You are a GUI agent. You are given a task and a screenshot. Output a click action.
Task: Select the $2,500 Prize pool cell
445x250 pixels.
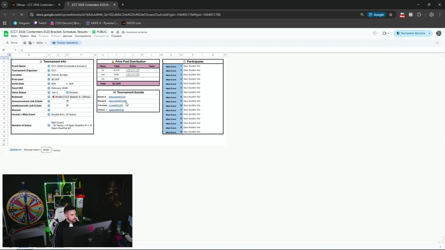pyautogui.click(x=72, y=79)
